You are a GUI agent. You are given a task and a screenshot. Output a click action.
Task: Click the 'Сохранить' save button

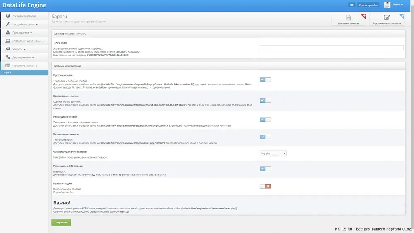61,222
